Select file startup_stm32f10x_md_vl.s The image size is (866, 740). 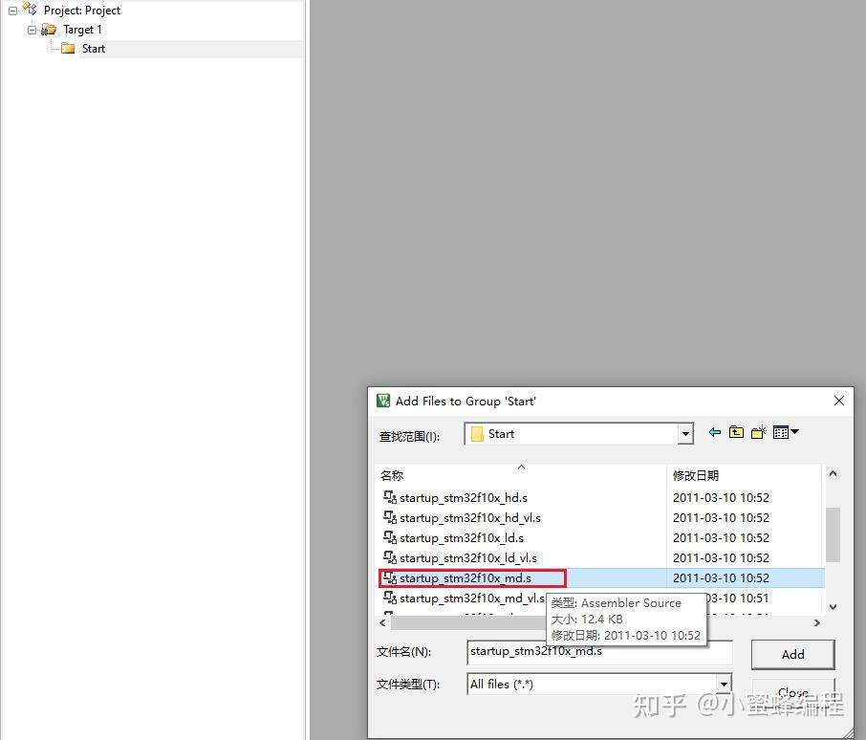(472, 599)
